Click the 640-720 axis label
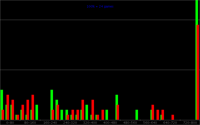Screen dimensions: 200x125 pos(170,123)
